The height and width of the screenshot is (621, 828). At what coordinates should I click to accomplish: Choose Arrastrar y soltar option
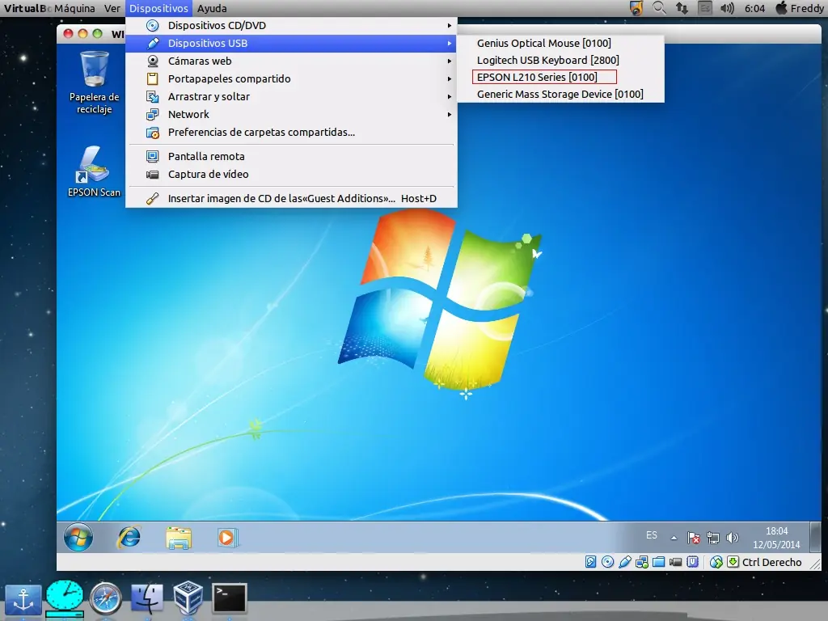point(291,97)
